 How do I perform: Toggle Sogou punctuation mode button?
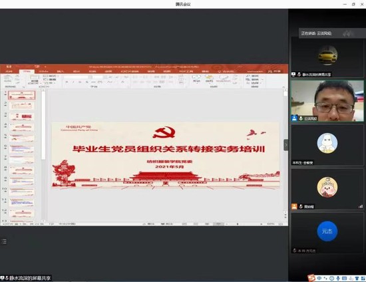pos(325,278)
